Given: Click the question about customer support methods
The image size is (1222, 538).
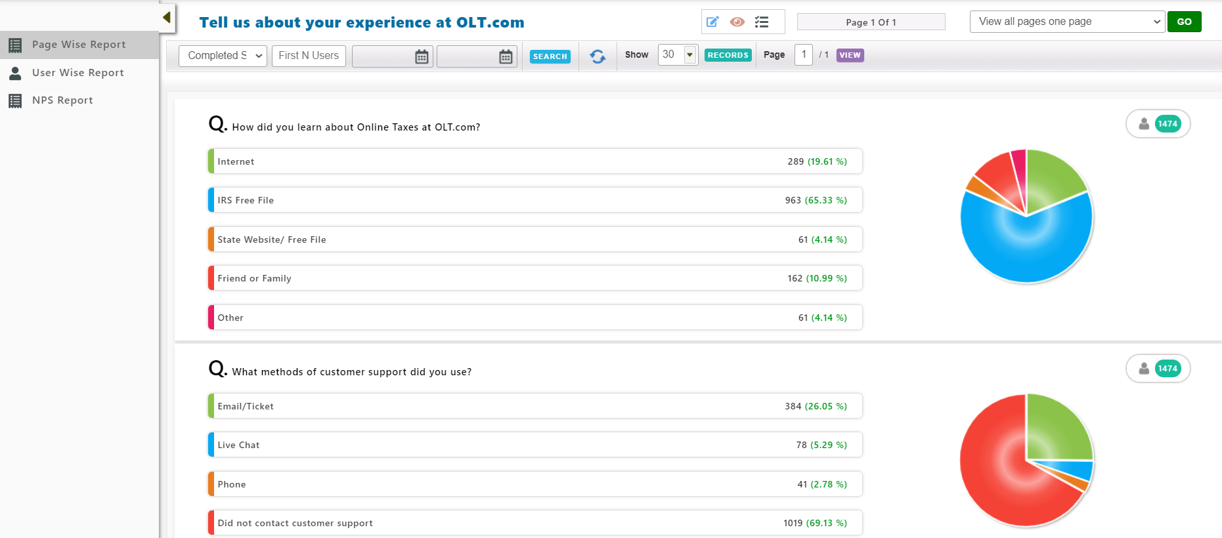Looking at the screenshot, I should (x=351, y=372).
